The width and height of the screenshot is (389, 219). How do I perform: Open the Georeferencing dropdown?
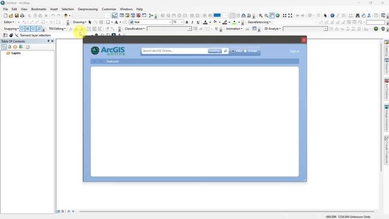[x=259, y=23]
